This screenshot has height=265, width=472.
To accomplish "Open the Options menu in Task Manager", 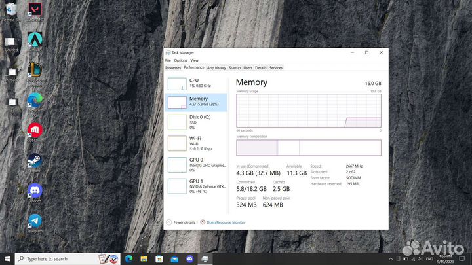I will click(181, 60).
